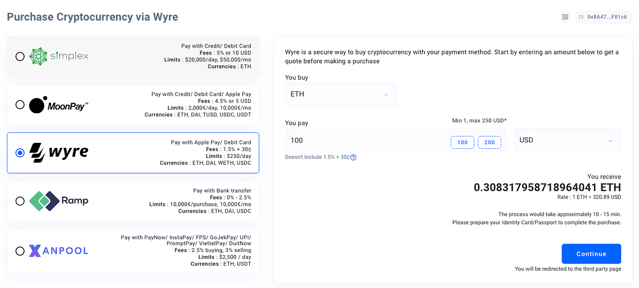
Task: Click the Purchase Cryptocurrency via Wyre heading
Action: pos(93,17)
